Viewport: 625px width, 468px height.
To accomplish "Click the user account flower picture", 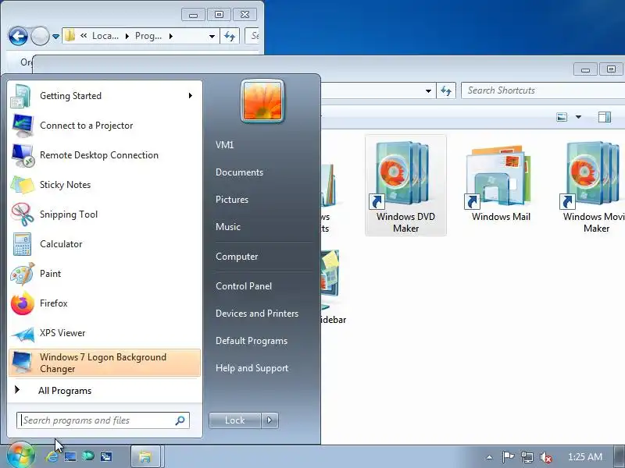I will (x=262, y=101).
